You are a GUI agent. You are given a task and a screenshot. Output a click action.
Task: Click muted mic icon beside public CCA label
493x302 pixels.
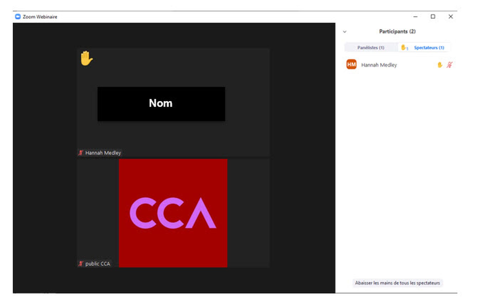[81, 264]
